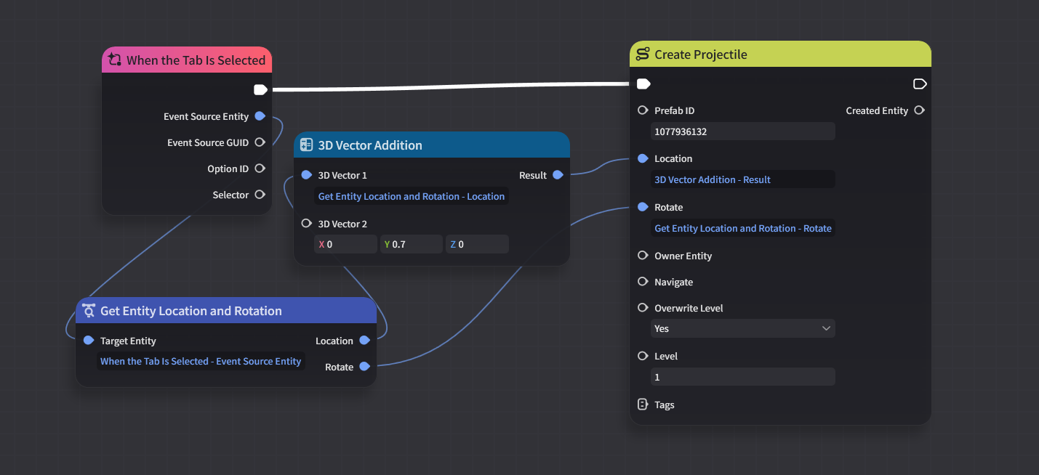The image size is (1039, 475).
Task: Click the Result output pin of 3D Vector Addition
Action: [558, 175]
